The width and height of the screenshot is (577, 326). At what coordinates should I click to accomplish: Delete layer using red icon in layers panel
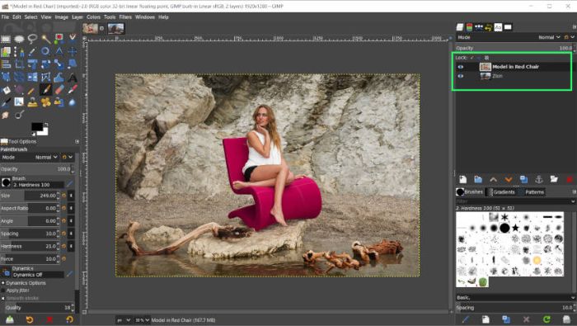pos(570,179)
